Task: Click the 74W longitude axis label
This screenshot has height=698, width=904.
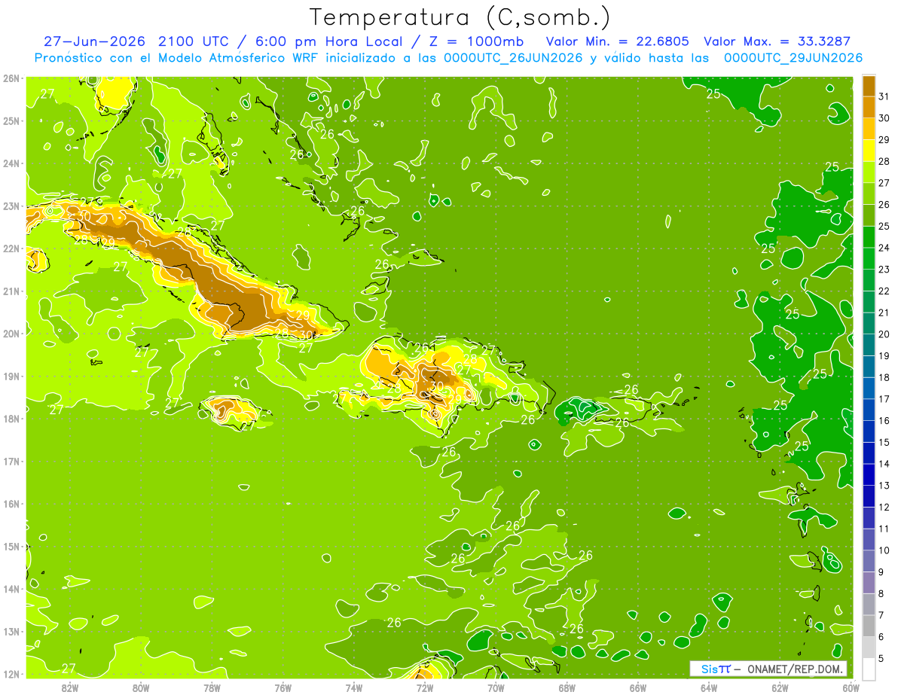Action: pos(353,687)
